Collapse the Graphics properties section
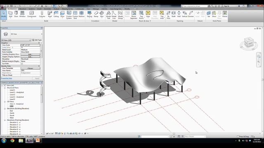 (39, 43)
